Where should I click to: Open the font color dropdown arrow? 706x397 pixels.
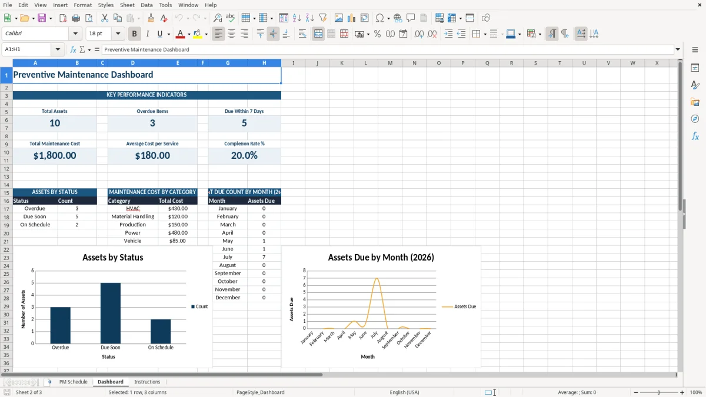(x=188, y=34)
